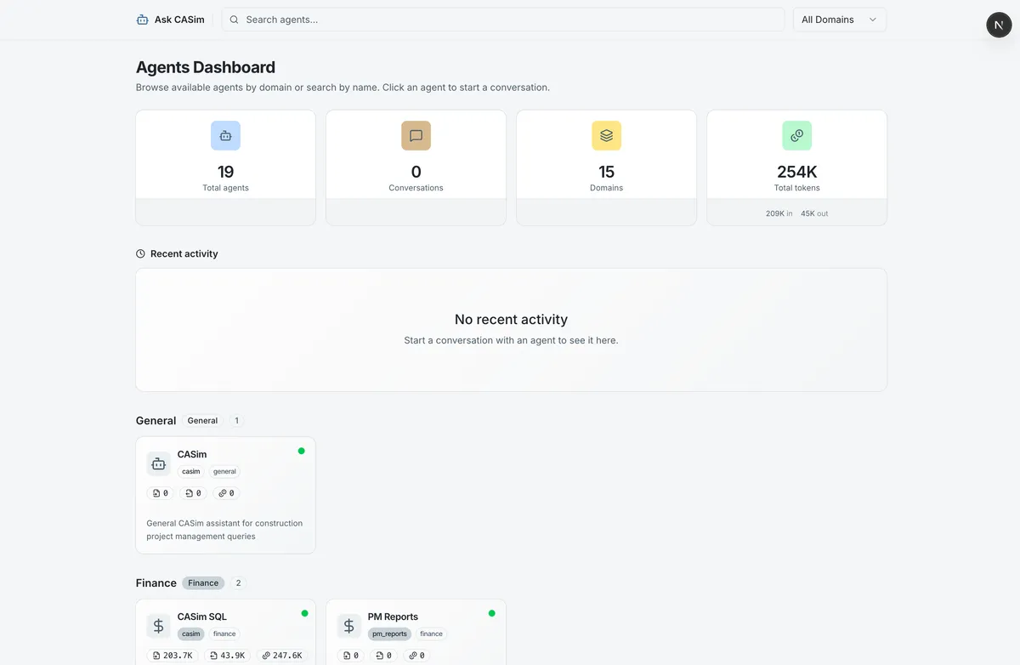Focus the Search agents input field
This screenshot has height=665, width=1020.
click(503, 20)
